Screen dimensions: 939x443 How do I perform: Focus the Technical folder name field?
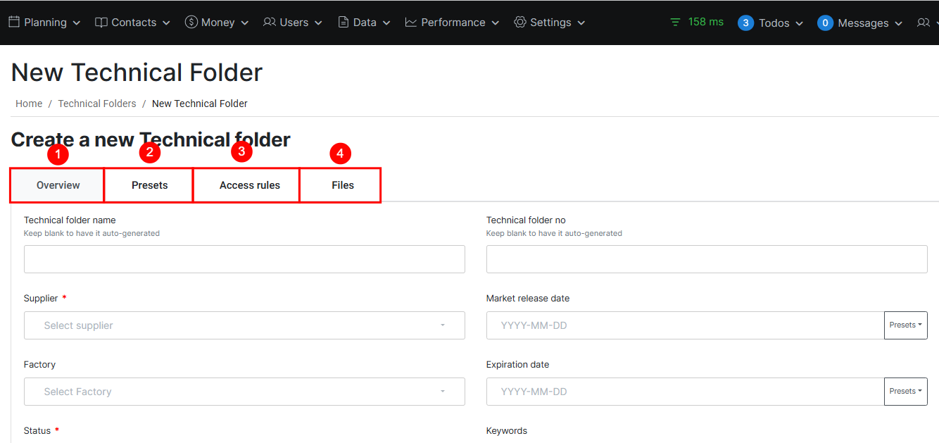click(x=244, y=259)
